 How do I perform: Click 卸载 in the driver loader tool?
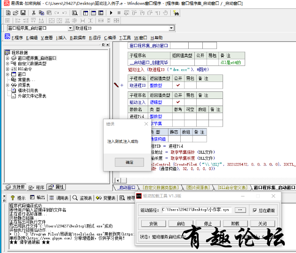pos(235,224)
